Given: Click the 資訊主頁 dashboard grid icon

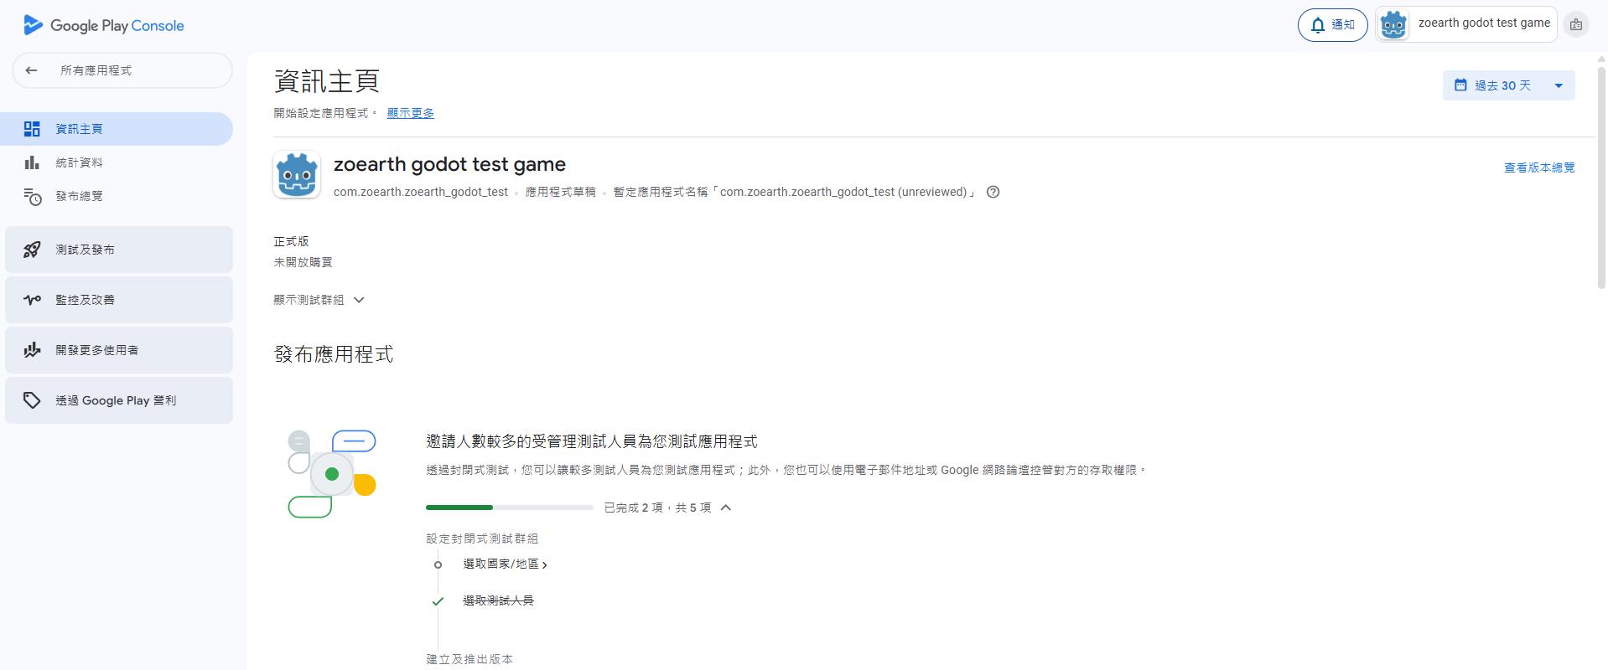Looking at the screenshot, I should (32, 129).
